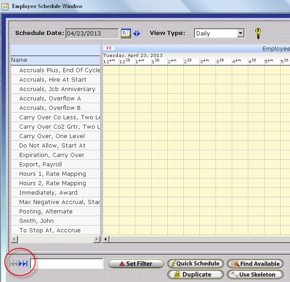Click the yellow key icon
Image resolution: width=290 pixels, height=282 pixels.
(258, 33)
